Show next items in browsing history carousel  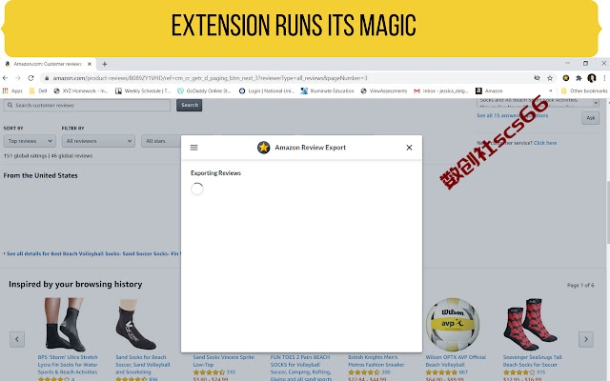pos(586,339)
